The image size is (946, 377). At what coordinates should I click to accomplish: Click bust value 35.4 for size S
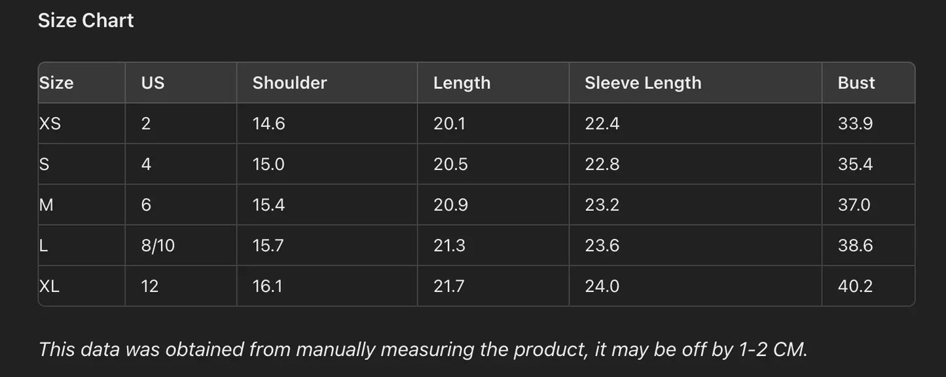tap(855, 164)
